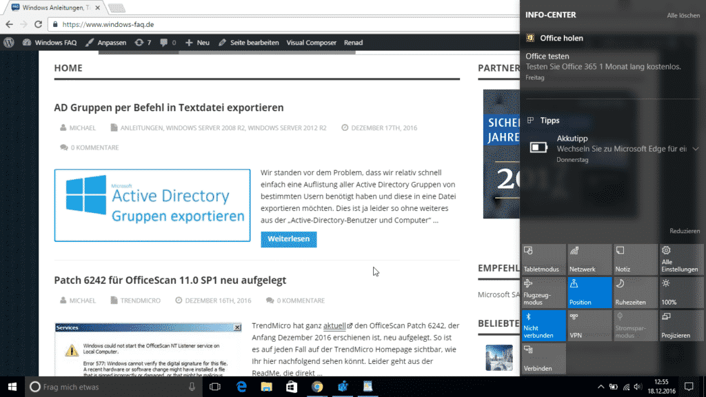Open the Verbinden tile
The height and width of the screenshot is (397, 706).
click(x=543, y=358)
